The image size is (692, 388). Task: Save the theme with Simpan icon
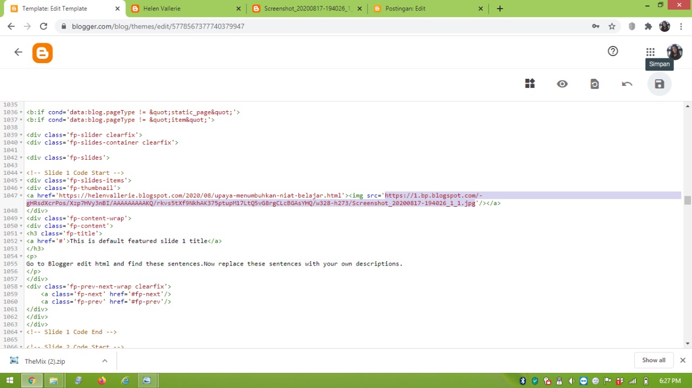pos(660,84)
